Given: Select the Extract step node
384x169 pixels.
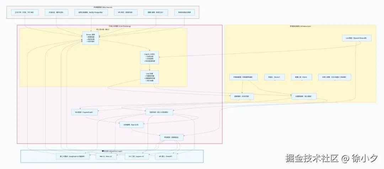Looking at the screenshot, I should [x=90, y=38].
